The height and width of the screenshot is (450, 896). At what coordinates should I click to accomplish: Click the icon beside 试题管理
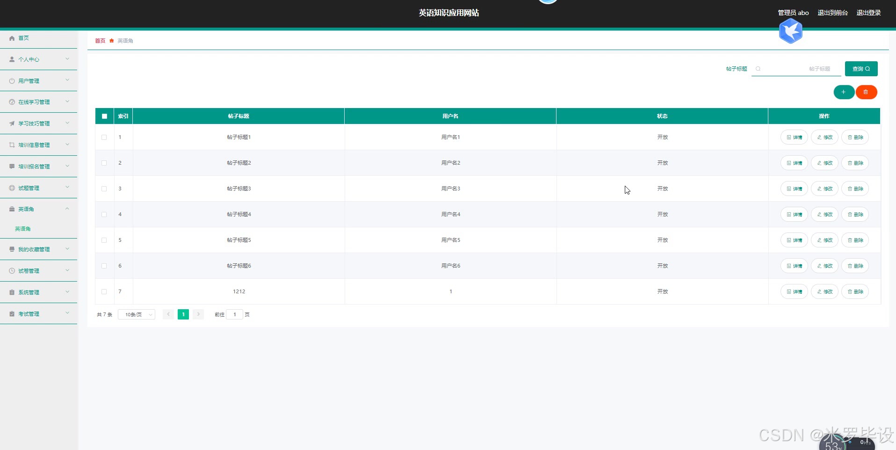(12, 188)
